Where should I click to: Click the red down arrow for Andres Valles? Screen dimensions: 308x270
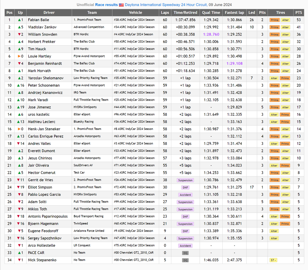pyautogui.click(x=18, y=143)
